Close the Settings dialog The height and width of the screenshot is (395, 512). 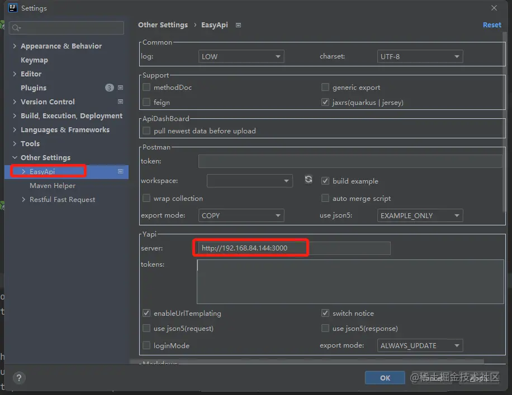(494, 8)
